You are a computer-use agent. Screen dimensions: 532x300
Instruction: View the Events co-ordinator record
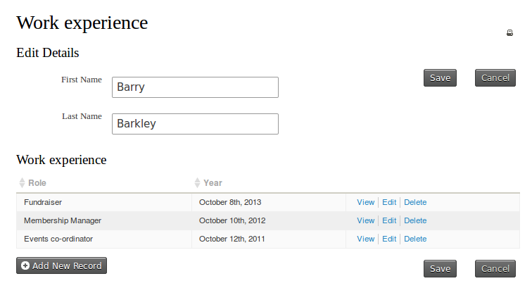pos(365,239)
